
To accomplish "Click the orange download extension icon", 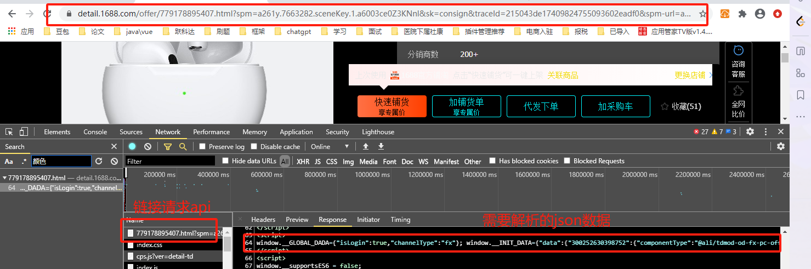I will pos(725,14).
